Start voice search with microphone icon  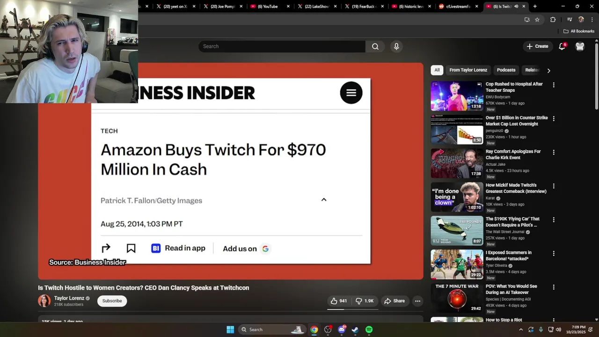tap(396, 46)
